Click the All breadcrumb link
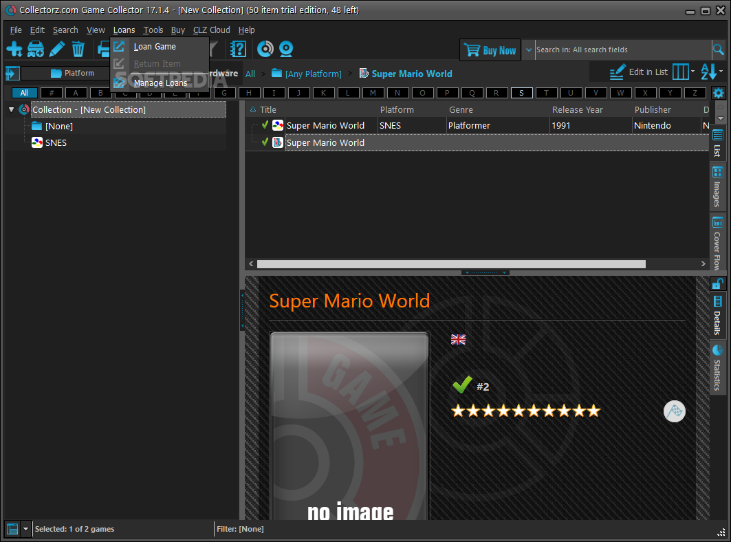The height and width of the screenshot is (542, 731). point(250,74)
